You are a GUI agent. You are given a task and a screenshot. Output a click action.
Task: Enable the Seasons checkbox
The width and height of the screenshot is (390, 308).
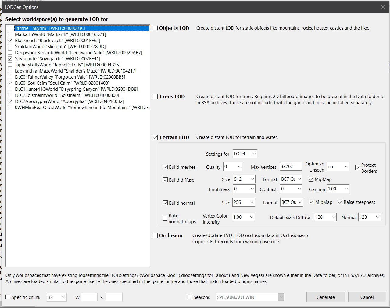click(x=190, y=297)
